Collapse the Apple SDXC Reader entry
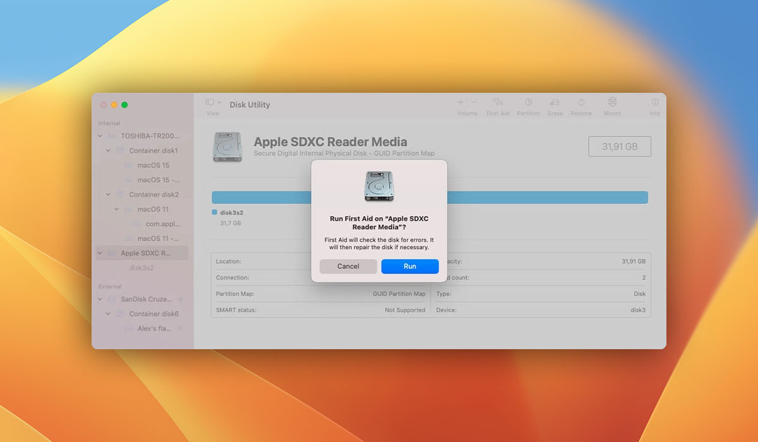Image resolution: width=758 pixels, height=442 pixels. coord(100,253)
